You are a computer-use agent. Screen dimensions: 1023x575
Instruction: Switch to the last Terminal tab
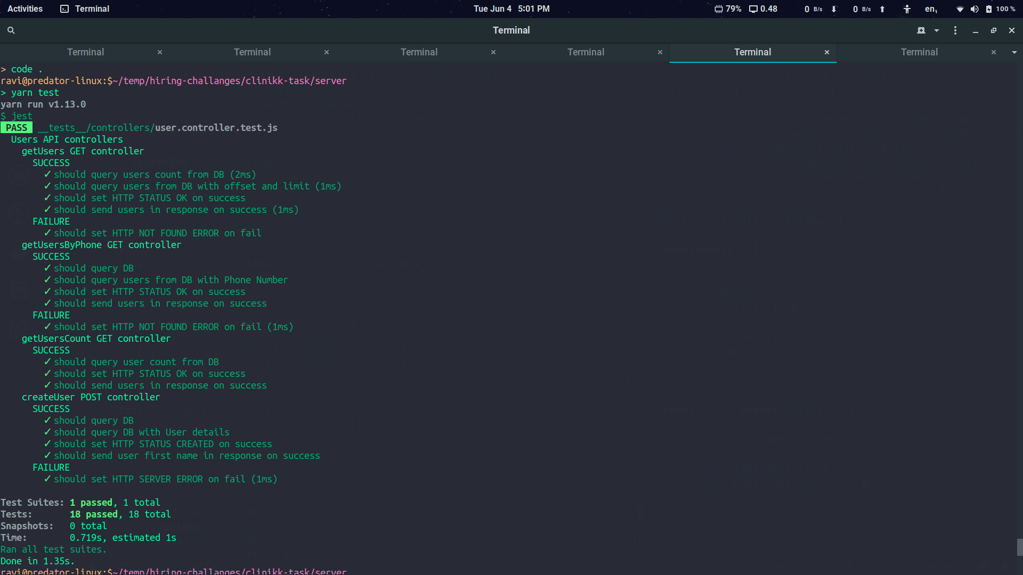coord(919,52)
